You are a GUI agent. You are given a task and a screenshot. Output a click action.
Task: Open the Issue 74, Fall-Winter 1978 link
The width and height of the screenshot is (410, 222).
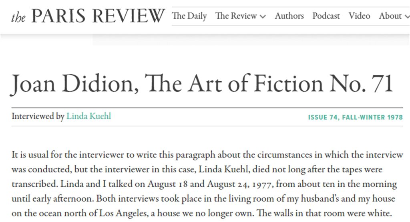(x=356, y=117)
